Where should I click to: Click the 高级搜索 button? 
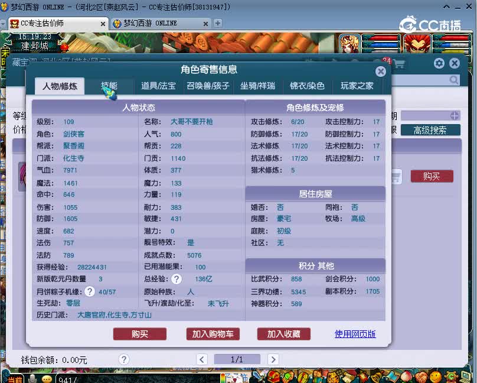(430, 130)
